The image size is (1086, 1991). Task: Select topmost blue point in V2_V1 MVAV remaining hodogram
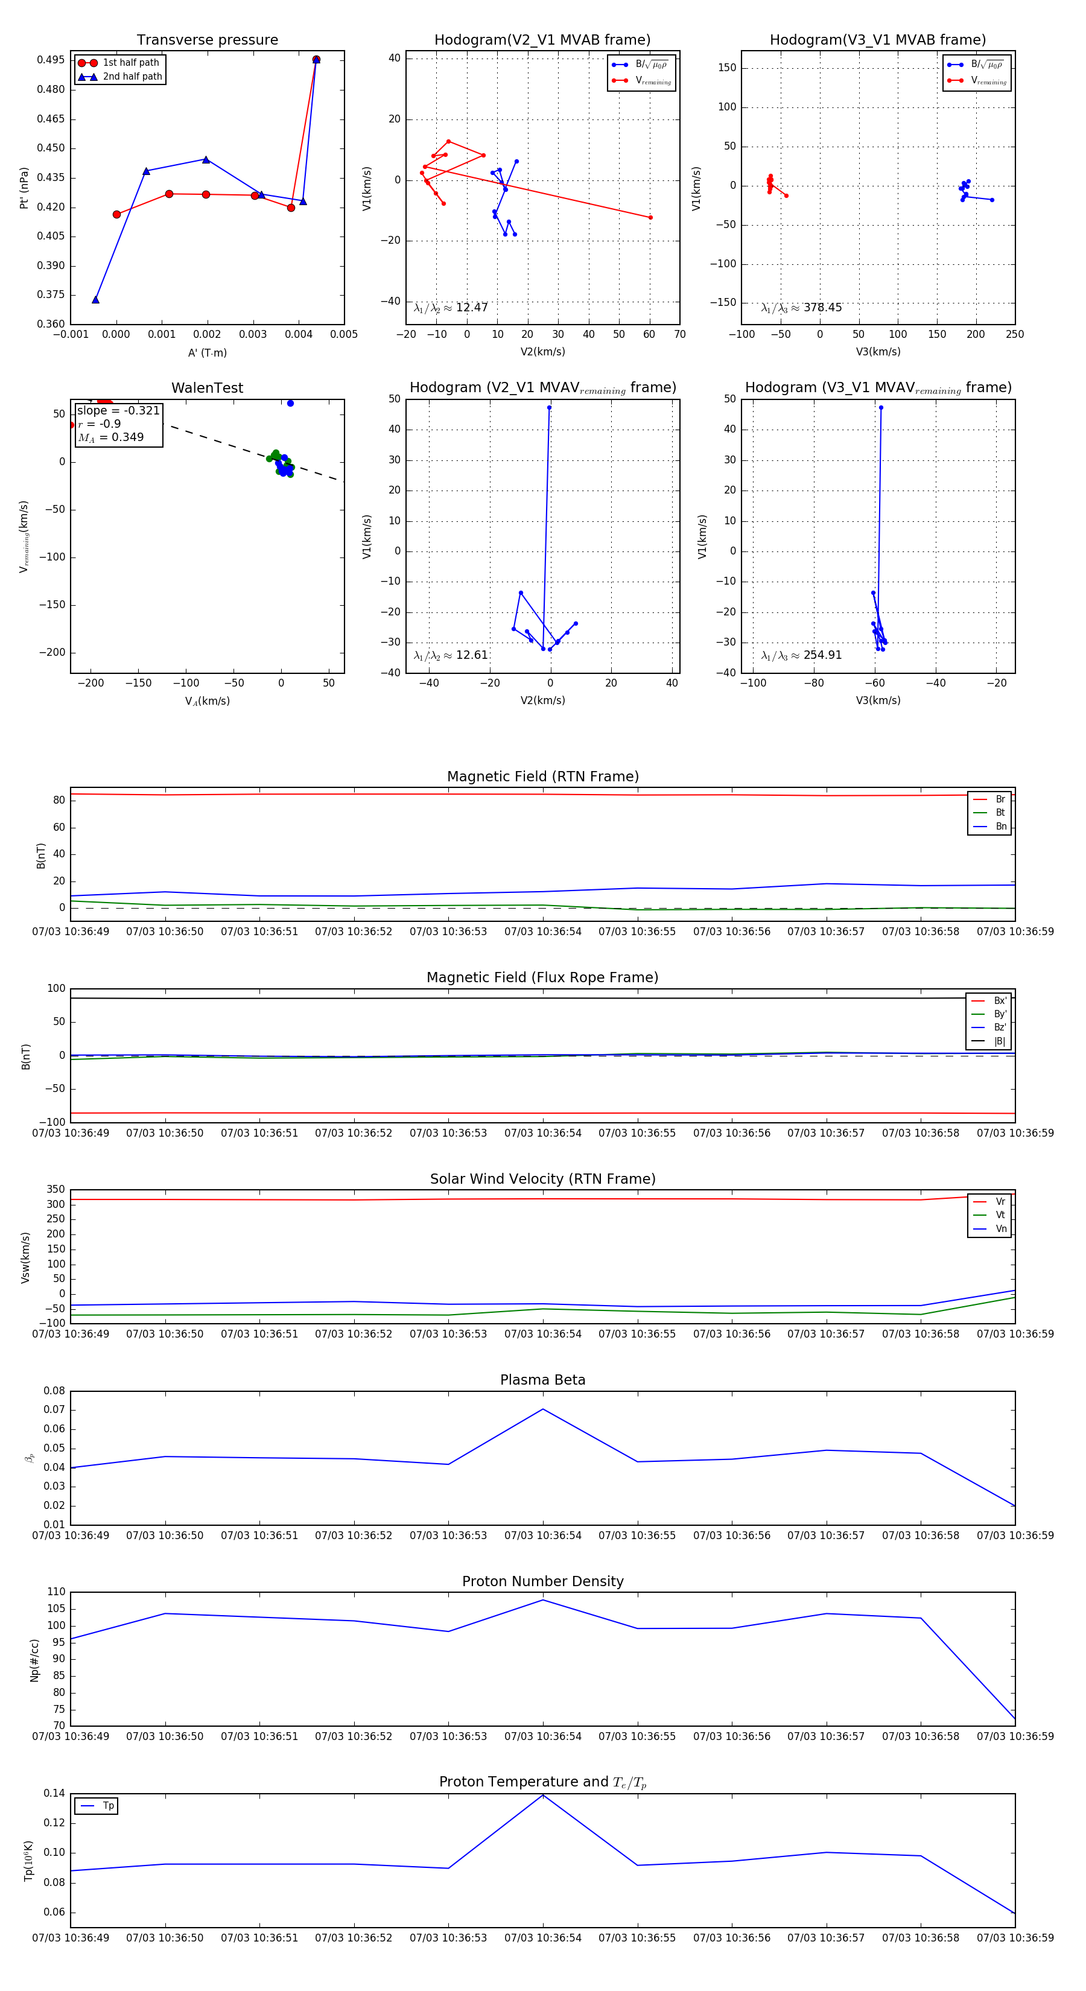pyautogui.click(x=550, y=407)
